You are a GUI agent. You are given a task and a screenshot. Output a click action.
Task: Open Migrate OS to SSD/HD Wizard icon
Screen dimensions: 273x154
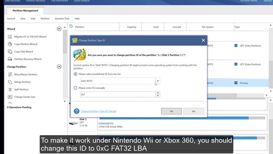10,37
